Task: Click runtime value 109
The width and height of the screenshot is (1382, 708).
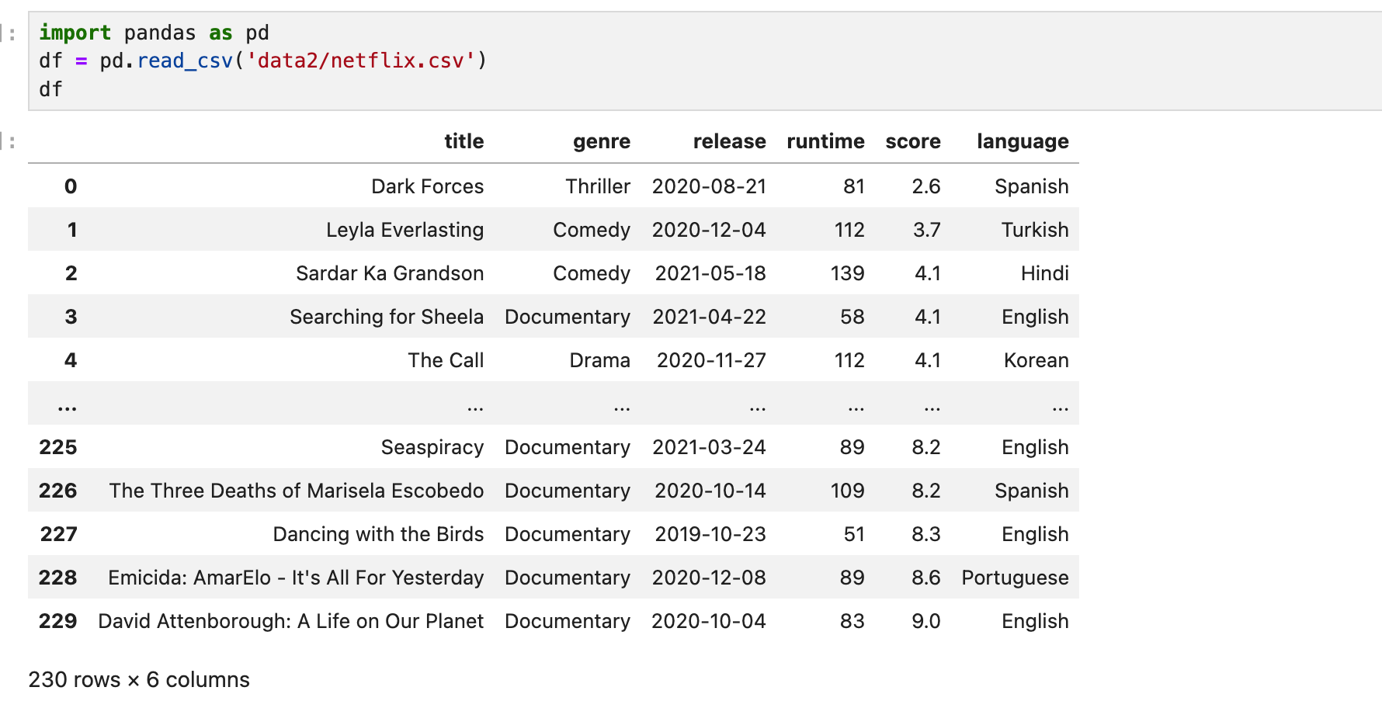Action: pyautogui.click(x=847, y=491)
